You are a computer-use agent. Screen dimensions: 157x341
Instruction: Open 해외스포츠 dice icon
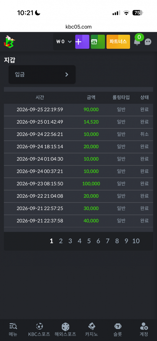[x=65, y=329]
